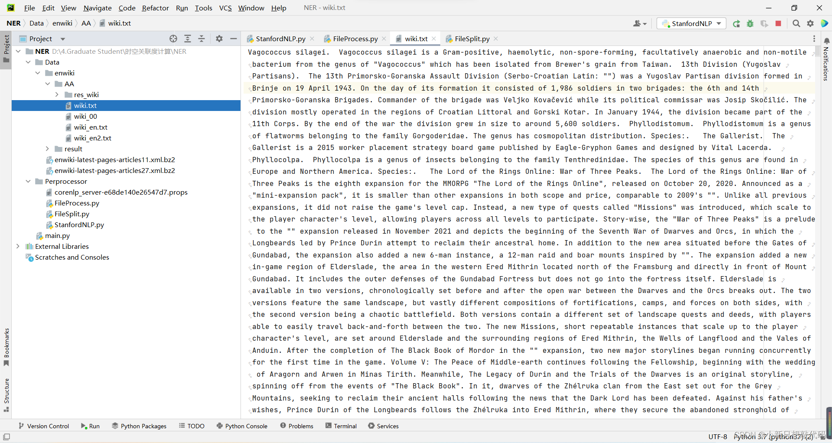
Task: Click Data breadcrumb in navigation bar
Action: pyautogui.click(x=36, y=23)
